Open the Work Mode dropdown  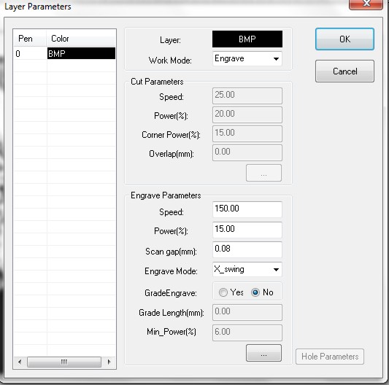pos(247,59)
